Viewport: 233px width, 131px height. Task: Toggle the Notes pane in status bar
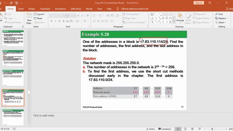150,129
